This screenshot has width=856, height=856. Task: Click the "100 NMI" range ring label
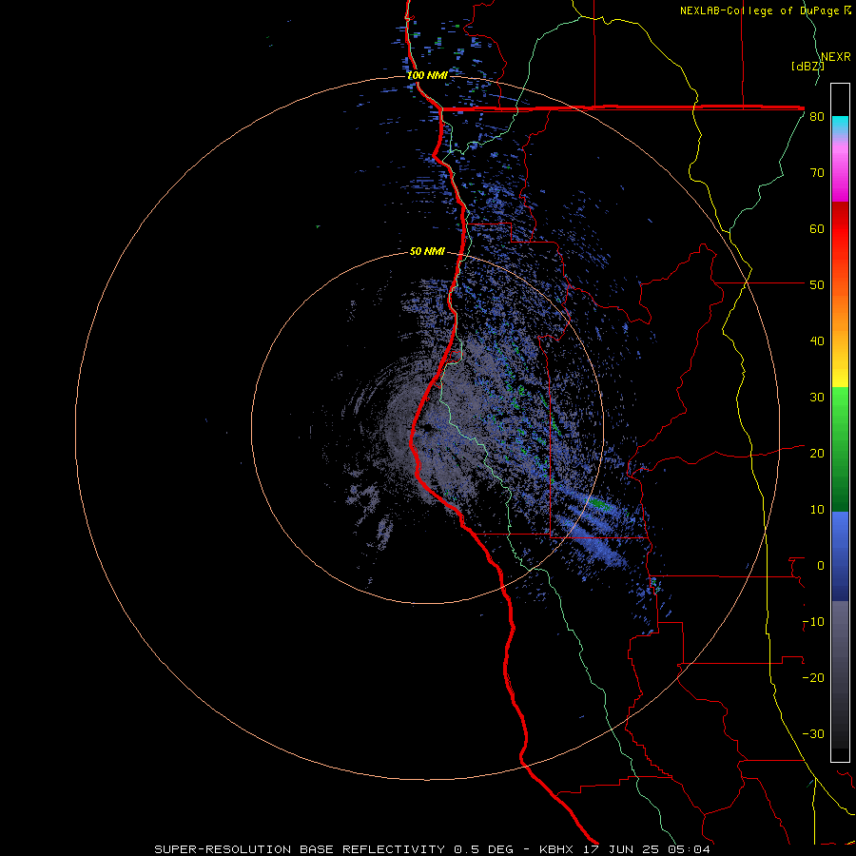point(427,75)
